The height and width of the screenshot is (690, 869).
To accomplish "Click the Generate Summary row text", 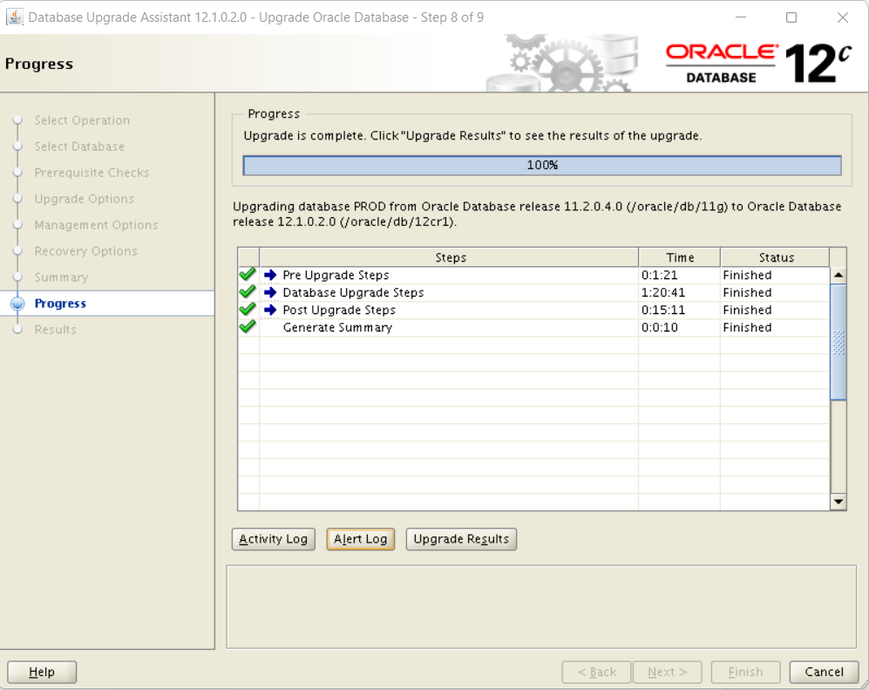I will pos(337,327).
